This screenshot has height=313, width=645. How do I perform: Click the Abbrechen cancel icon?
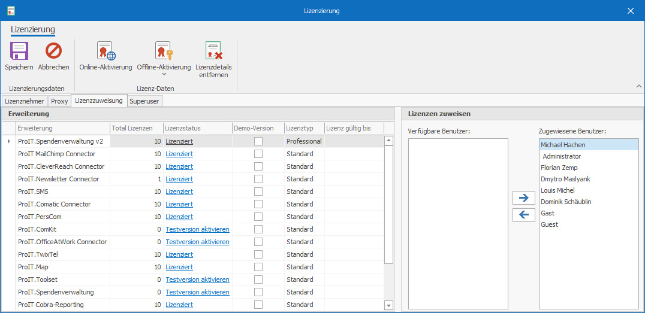[53, 51]
